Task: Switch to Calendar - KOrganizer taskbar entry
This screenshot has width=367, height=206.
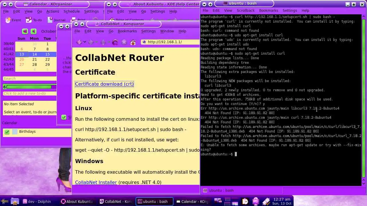Action: 193,201
